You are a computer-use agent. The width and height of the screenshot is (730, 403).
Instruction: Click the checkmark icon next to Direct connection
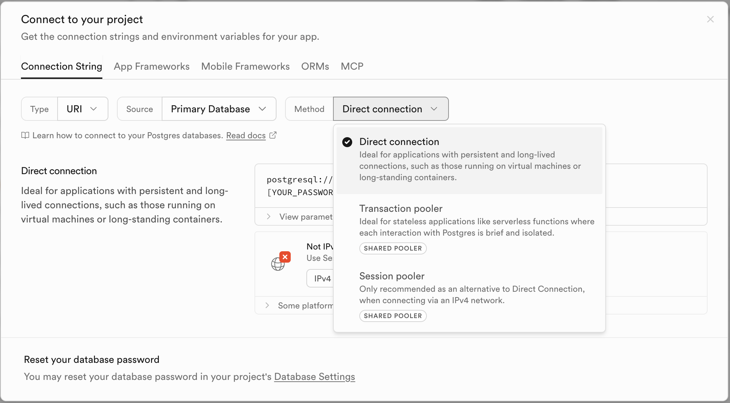click(347, 142)
